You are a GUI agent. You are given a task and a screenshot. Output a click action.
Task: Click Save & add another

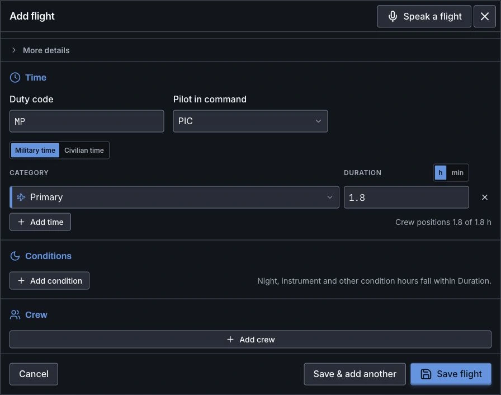click(355, 374)
